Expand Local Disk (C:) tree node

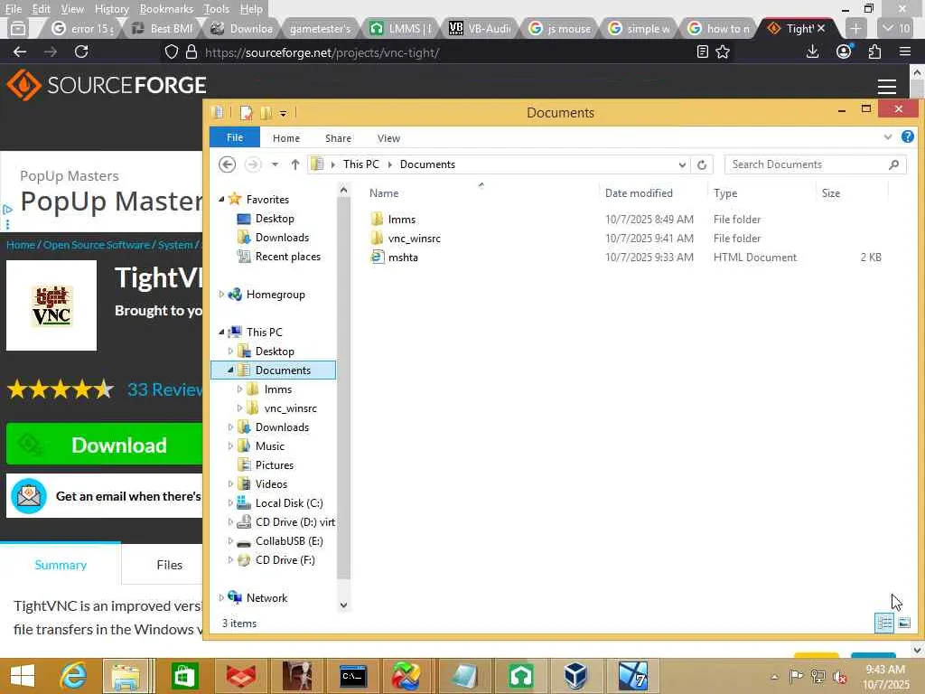tap(230, 503)
